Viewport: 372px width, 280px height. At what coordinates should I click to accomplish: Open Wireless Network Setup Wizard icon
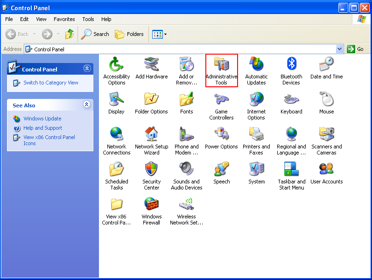[187, 211]
